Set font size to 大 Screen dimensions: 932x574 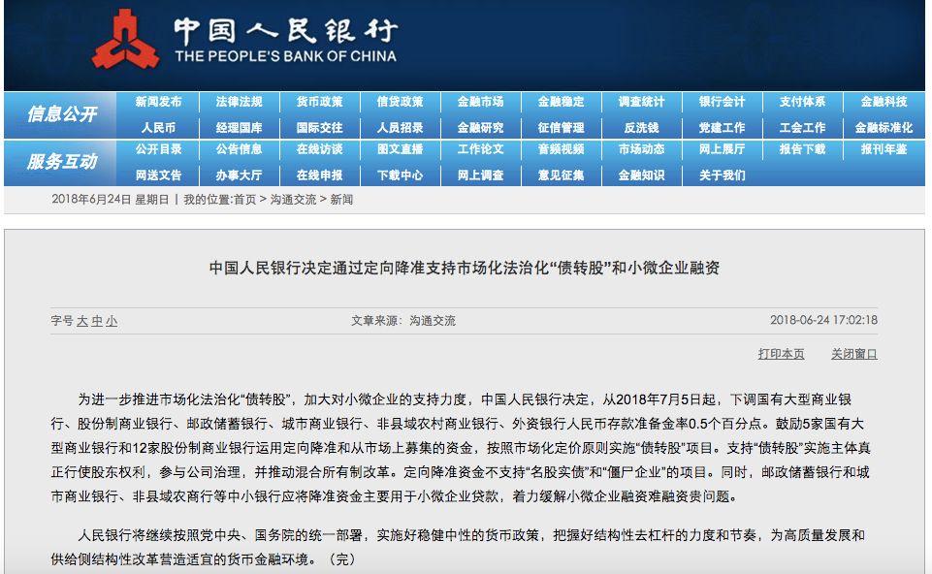(x=82, y=322)
